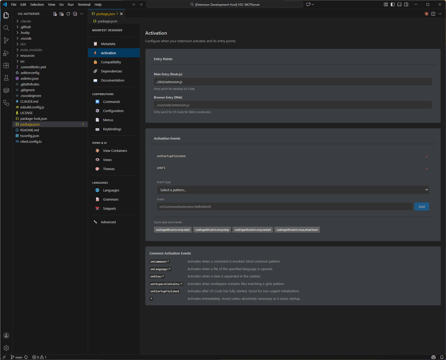Collapse all folders in Explorer
The image size is (446, 360).
click(75, 14)
